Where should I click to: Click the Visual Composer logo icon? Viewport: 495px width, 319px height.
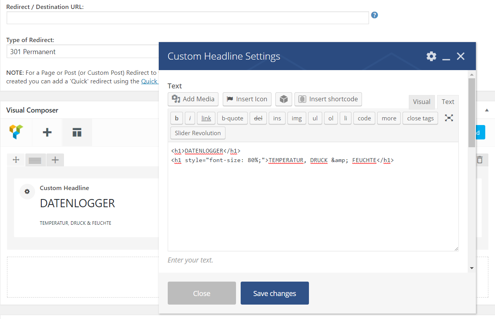click(16, 132)
